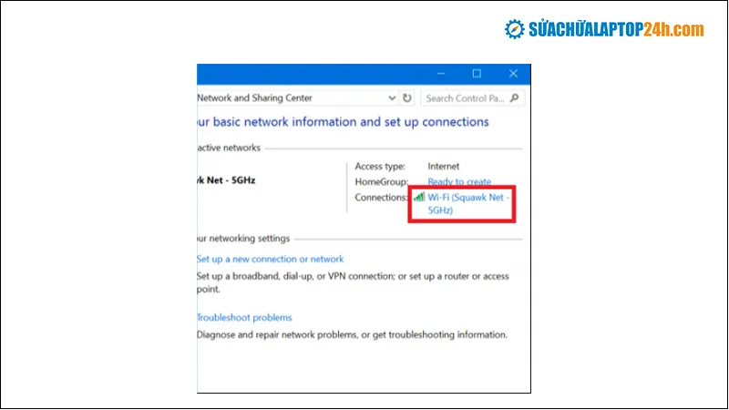Click the basic network information heading
Viewport: 729px width, 410px height.
coord(344,122)
